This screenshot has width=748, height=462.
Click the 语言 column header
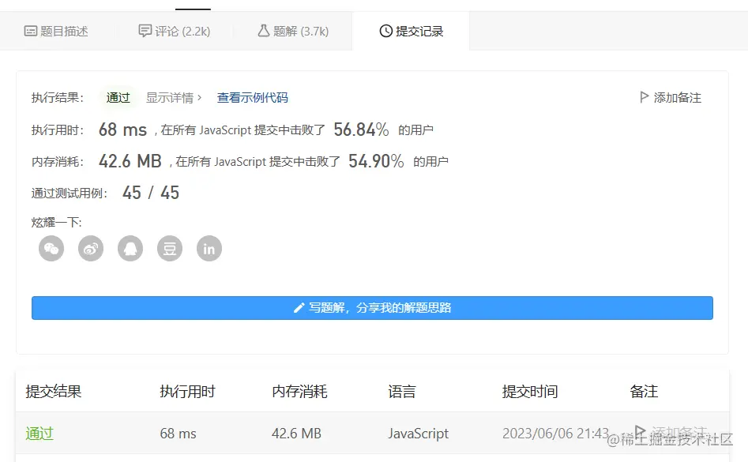tap(402, 392)
